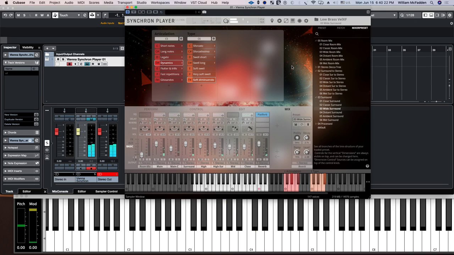Redo with the forward arrow in Cubase toolbar
Image resolution: width=454 pixels, height=255 pixels.
click(x=11, y=15)
